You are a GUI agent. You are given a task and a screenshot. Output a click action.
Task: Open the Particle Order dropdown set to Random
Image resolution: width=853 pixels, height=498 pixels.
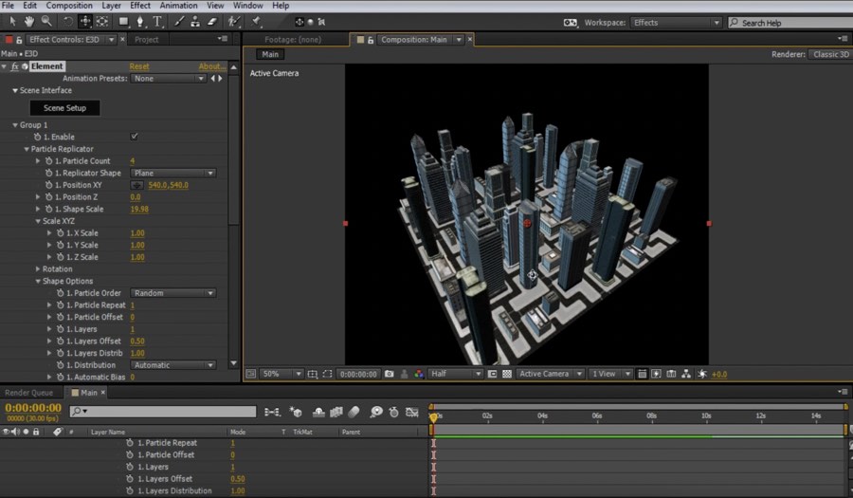pos(172,293)
